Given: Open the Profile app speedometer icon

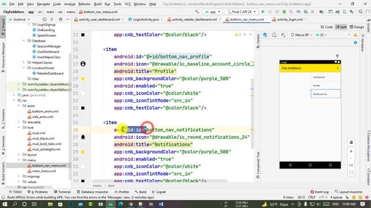Looking at the screenshot, I should (x=299, y=12).
